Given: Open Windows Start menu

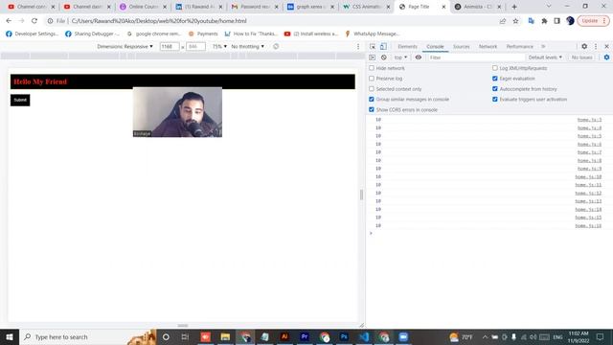Looking at the screenshot, I should click(10, 336).
